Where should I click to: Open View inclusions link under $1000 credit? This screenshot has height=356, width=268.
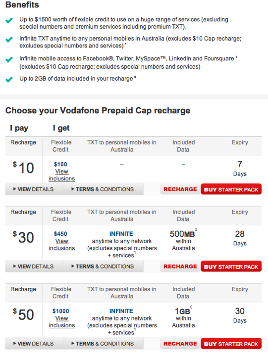click(61, 322)
